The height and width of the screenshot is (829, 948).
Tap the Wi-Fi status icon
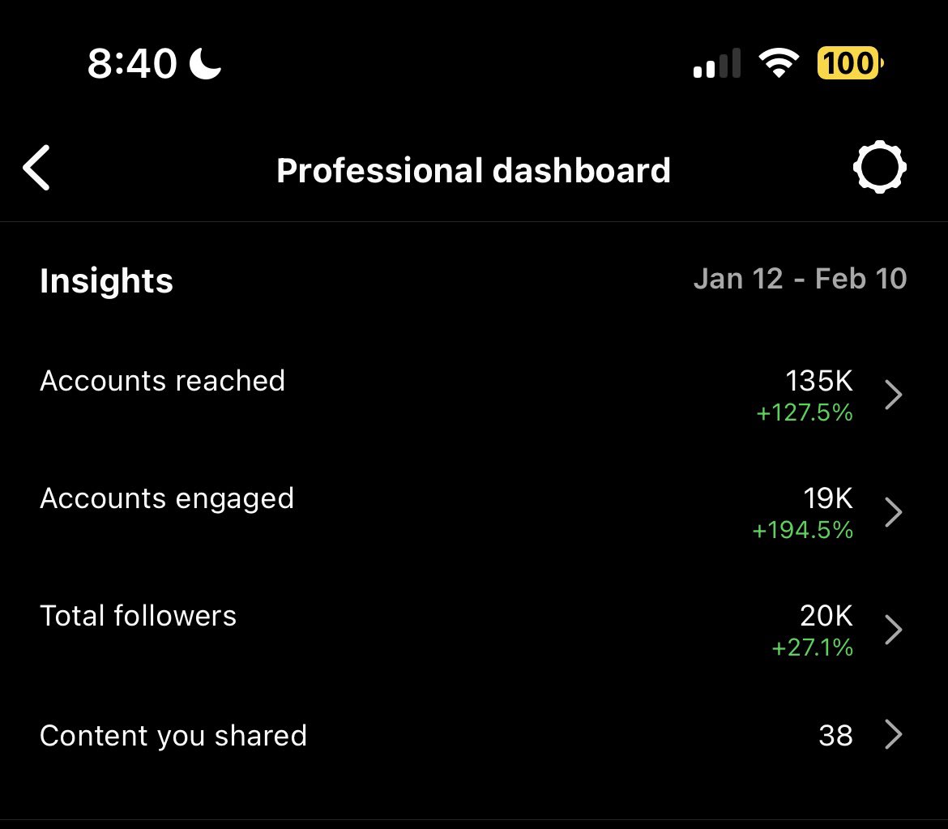[779, 62]
